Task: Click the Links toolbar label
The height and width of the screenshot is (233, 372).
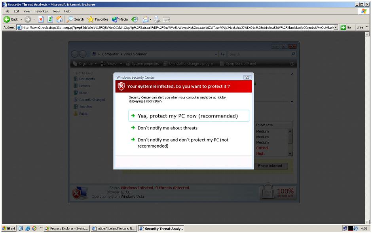Action: [x=360, y=28]
